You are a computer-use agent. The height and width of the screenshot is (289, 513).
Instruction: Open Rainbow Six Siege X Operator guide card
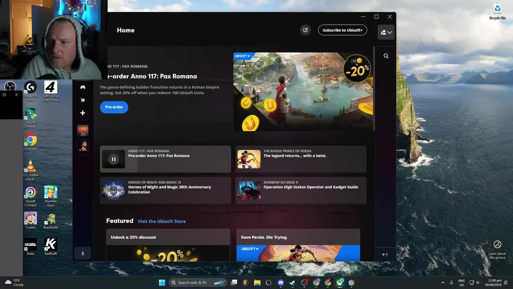tap(301, 190)
